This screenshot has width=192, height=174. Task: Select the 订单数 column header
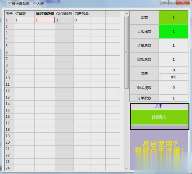click(x=24, y=14)
